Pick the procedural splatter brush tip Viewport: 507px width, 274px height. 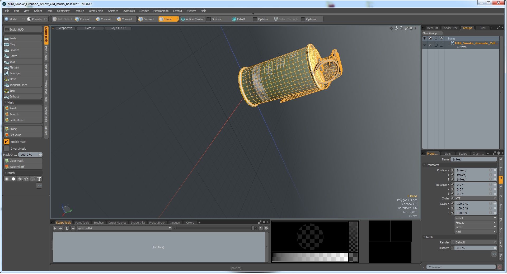[x=20, y=179]
